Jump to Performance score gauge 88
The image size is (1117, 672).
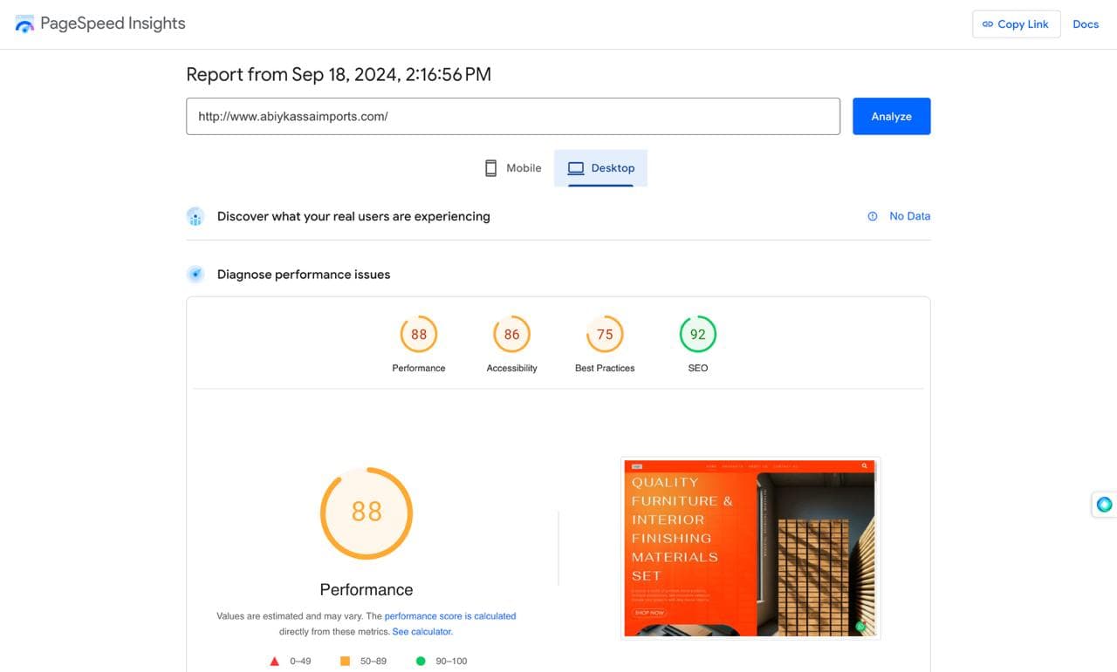(x=419, y=335)
